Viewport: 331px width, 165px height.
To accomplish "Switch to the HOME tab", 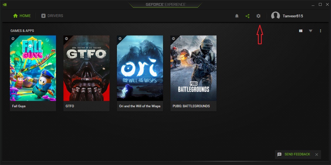I will pyautogui.click(x=24, y=16).
